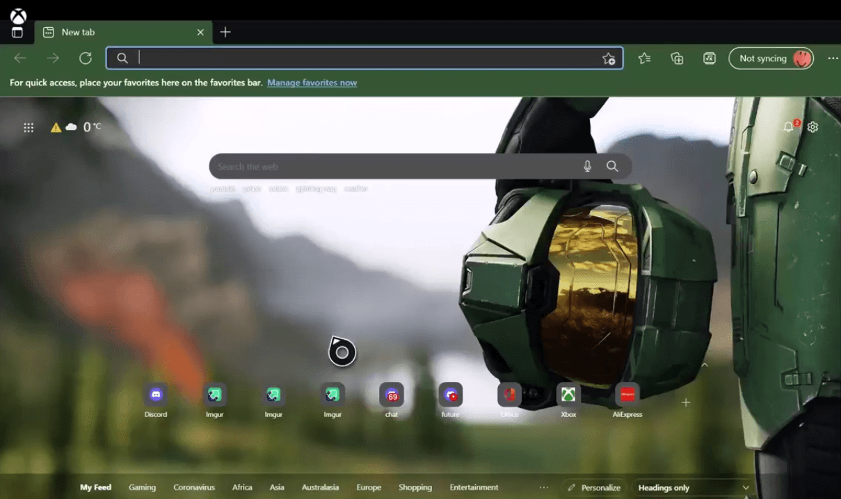Open page settings with the gear icon
Image resolution: width=841 pixels, height=499 pixels.
point(812,127)
